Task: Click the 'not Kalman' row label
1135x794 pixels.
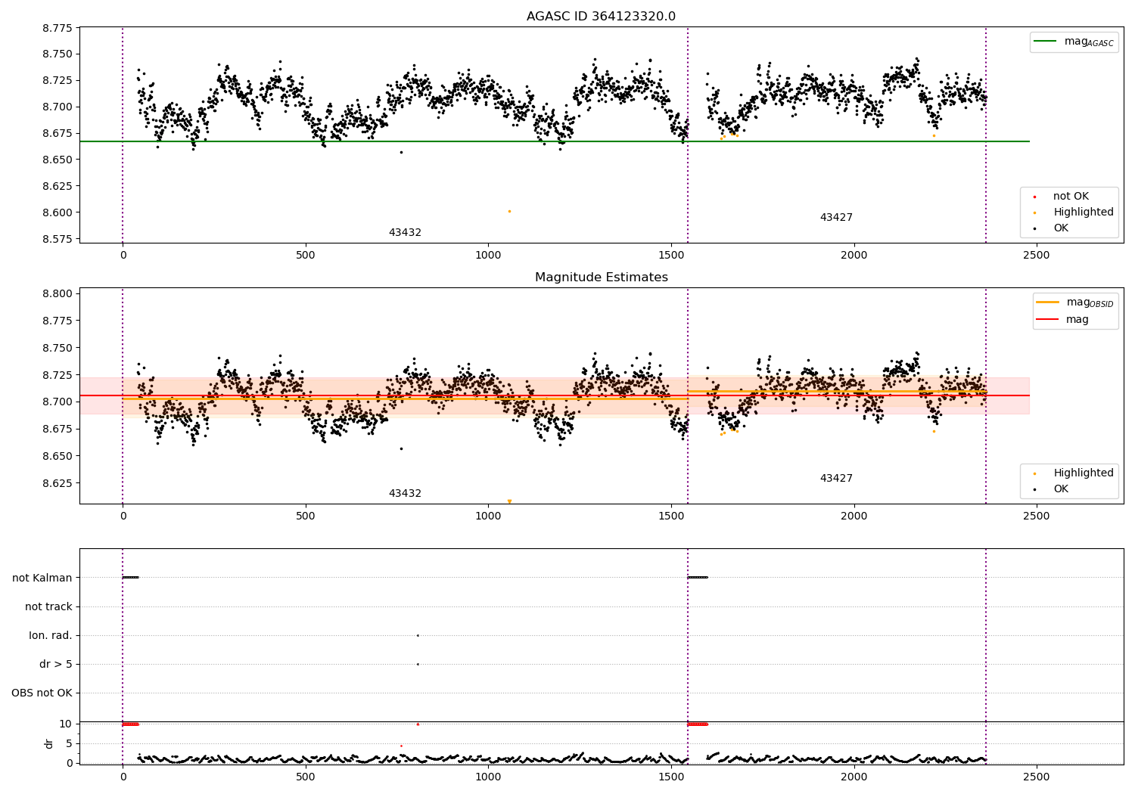Action: (42, 578)
